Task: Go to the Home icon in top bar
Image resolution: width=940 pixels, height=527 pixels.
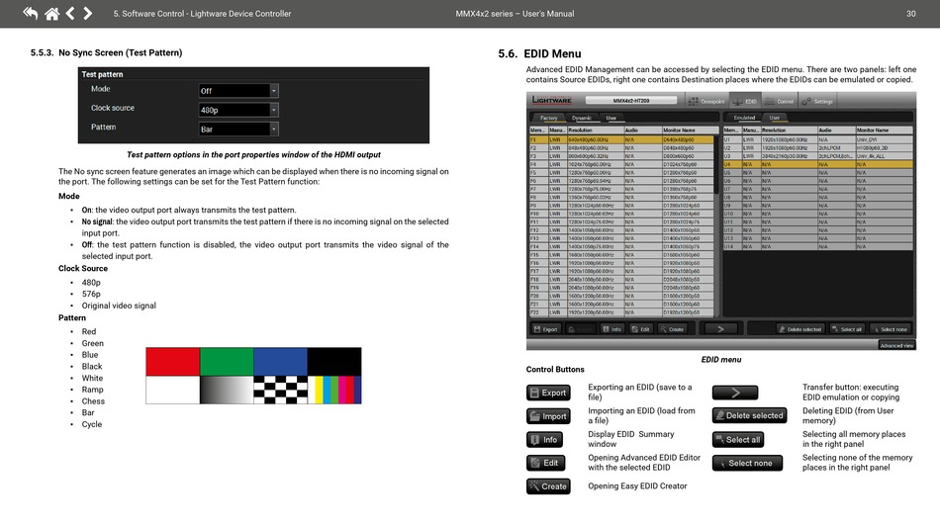Action: coord(50,13)
